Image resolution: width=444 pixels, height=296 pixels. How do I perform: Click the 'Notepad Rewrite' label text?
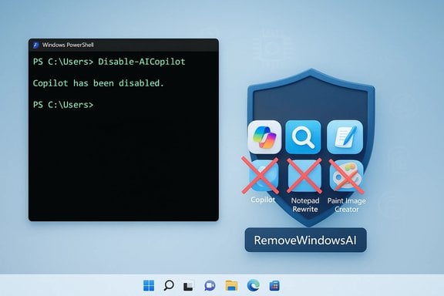(305, 205)
